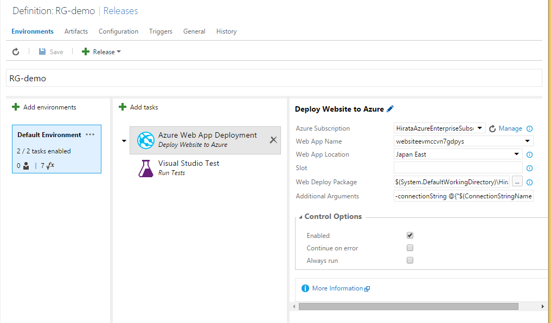Screen dimensions: 551x323
Task: Click the refresh icon in the toolbar
Action: point(16,52)
